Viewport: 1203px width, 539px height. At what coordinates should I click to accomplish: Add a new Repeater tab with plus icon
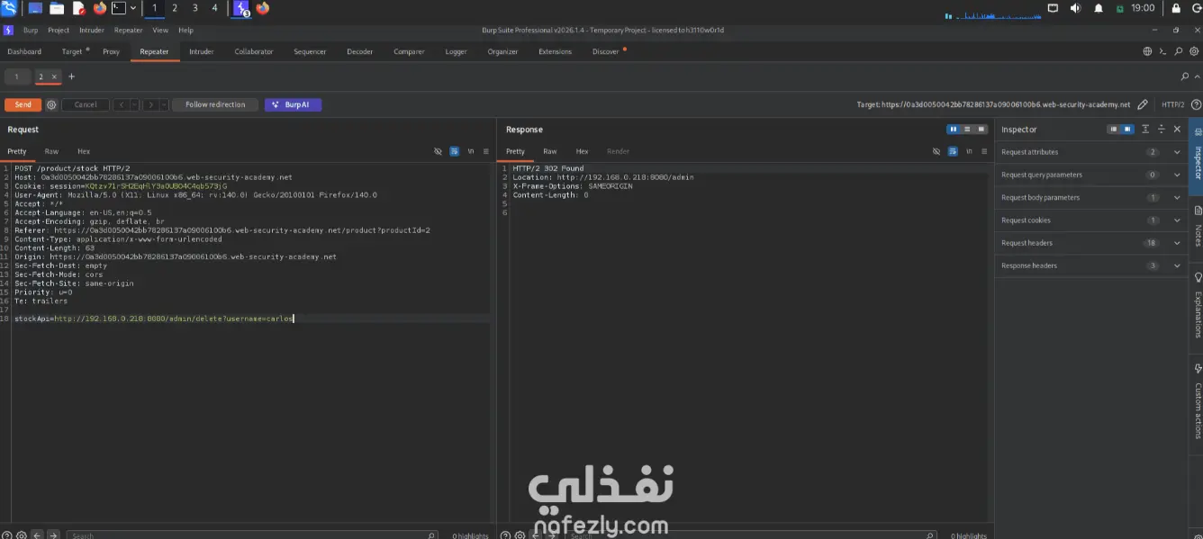click(x=72, y=76)
